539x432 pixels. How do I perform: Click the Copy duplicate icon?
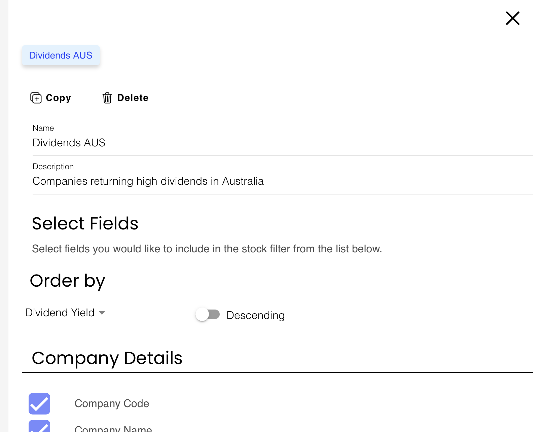(36, 98)
